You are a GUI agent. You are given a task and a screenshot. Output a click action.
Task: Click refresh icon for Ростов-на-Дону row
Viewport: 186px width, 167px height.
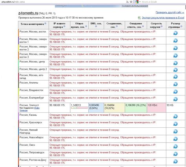175,161
